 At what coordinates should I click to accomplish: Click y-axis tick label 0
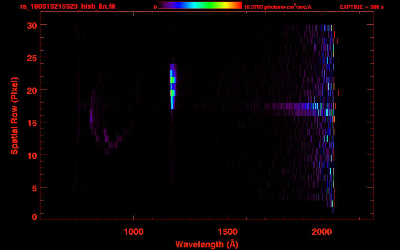coord(34,217)
